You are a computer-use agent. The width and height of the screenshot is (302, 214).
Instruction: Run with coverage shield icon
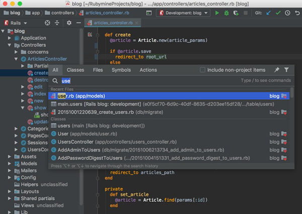pyautogui.click(x=236, y=13)
